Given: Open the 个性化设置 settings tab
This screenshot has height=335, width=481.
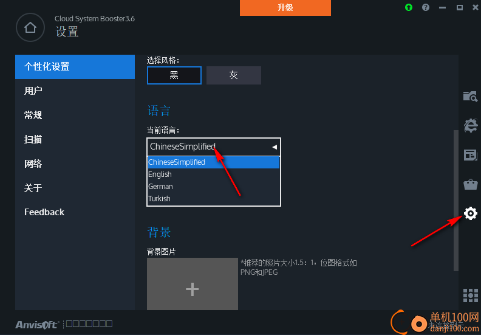Looking at the screenshot, I should coord(75,67).
